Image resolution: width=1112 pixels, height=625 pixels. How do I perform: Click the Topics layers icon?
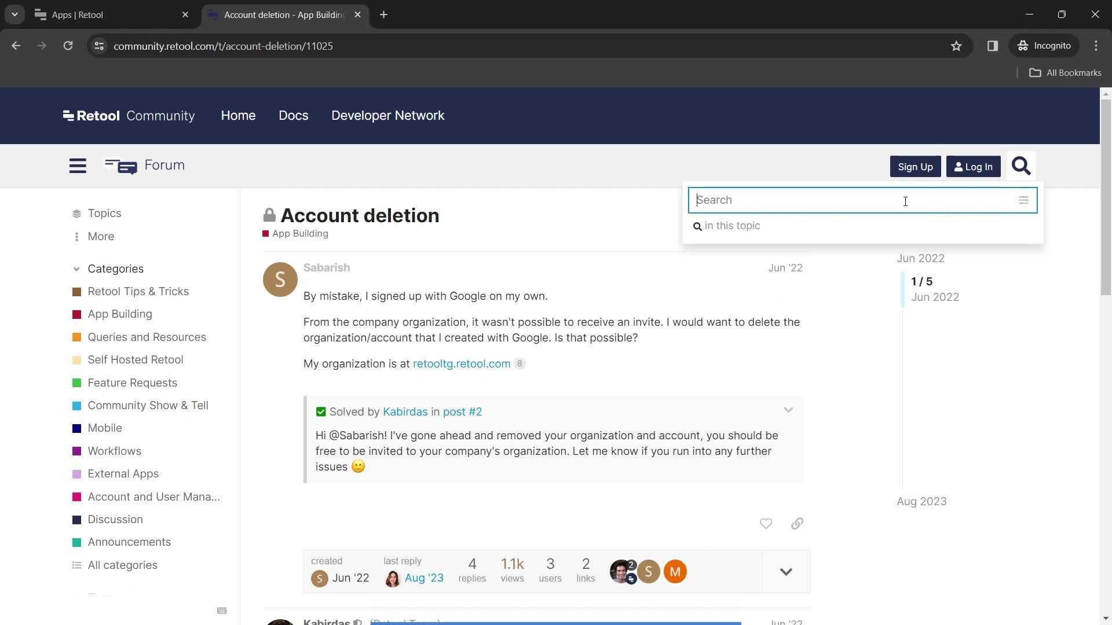click(76, 214)
